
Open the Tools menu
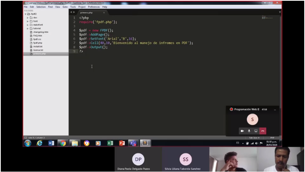click(x=73, y=7)
